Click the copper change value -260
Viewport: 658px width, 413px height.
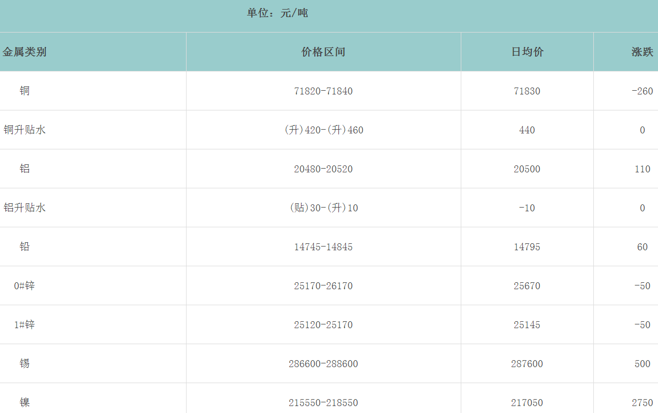point(642,91)
